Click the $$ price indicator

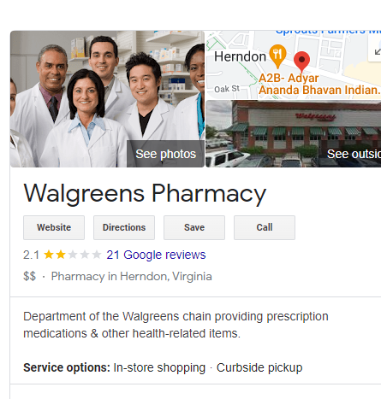30,276
